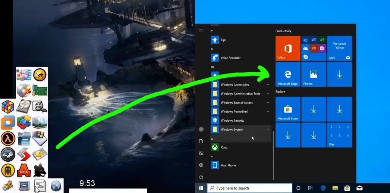Open Cortana circle on the taskbar
The height and width of the screenshot is (193, 390).
pyautogui.click(x=299, y=188)
